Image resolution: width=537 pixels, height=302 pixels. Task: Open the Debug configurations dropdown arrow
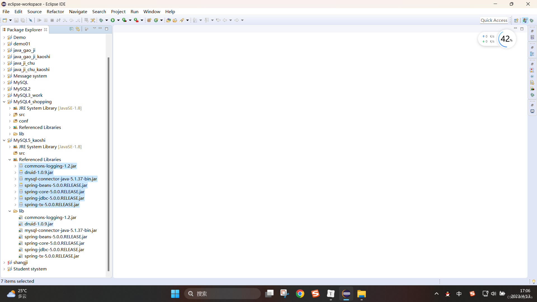pos(107,20)
